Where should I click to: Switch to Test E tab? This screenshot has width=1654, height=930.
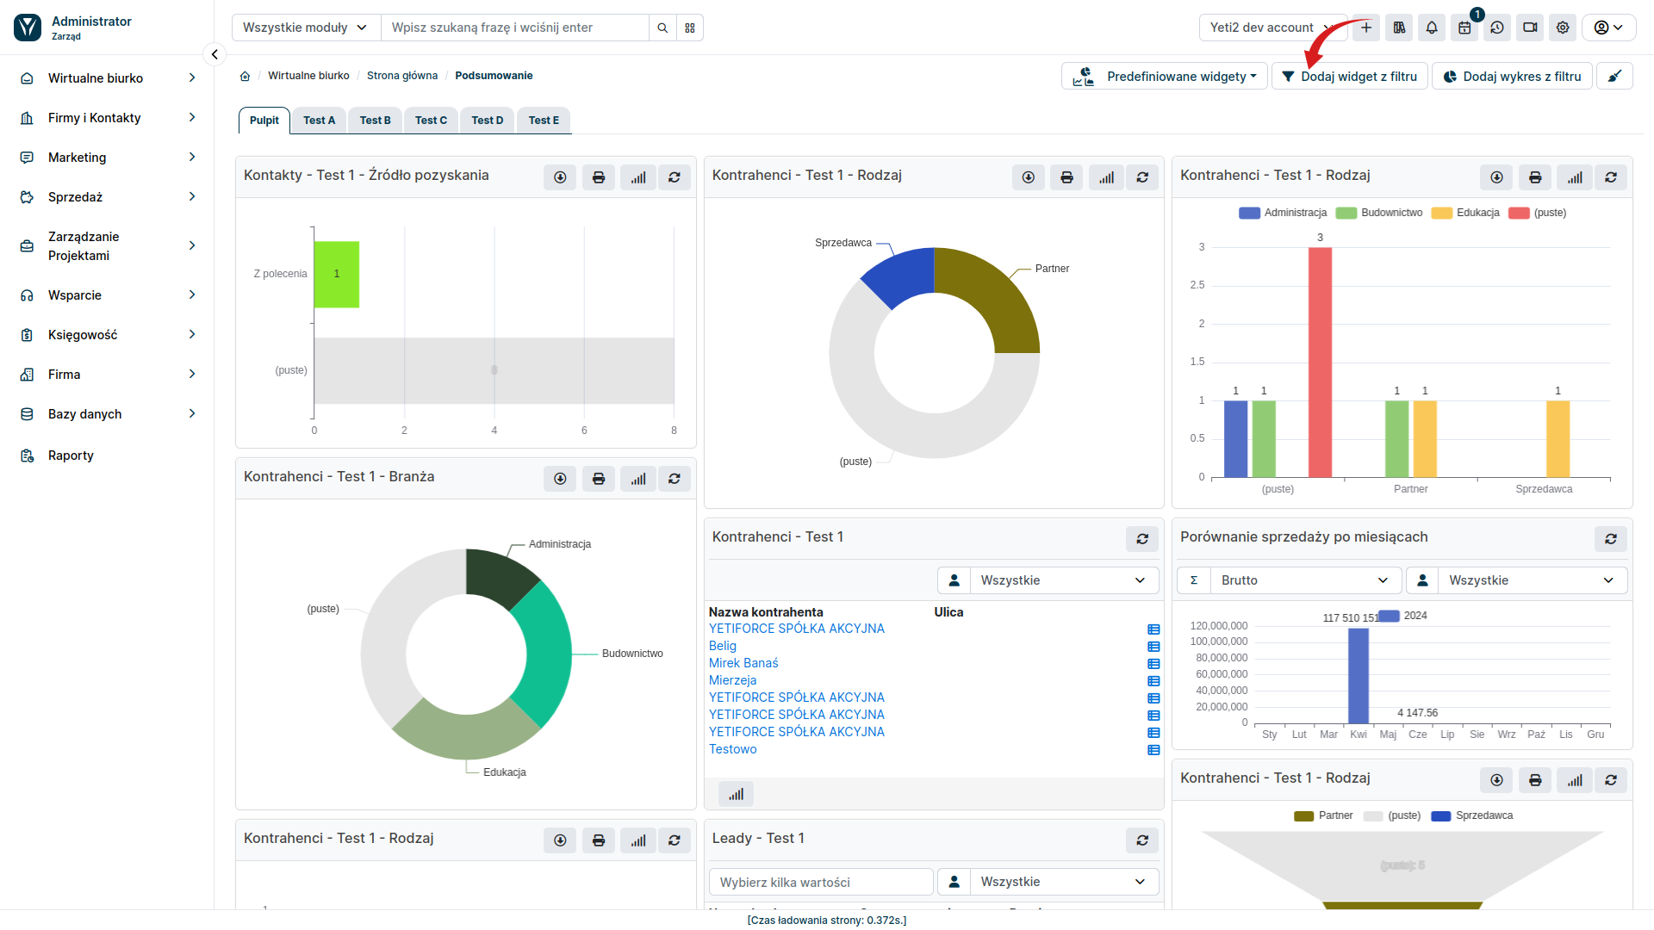[544, 121]
